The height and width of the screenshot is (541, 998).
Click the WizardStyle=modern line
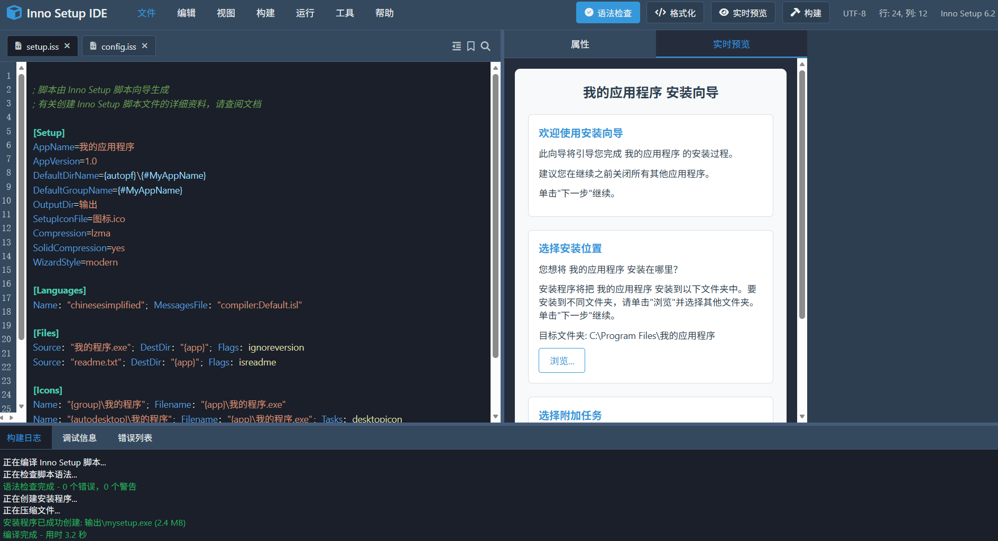(76, 262)
